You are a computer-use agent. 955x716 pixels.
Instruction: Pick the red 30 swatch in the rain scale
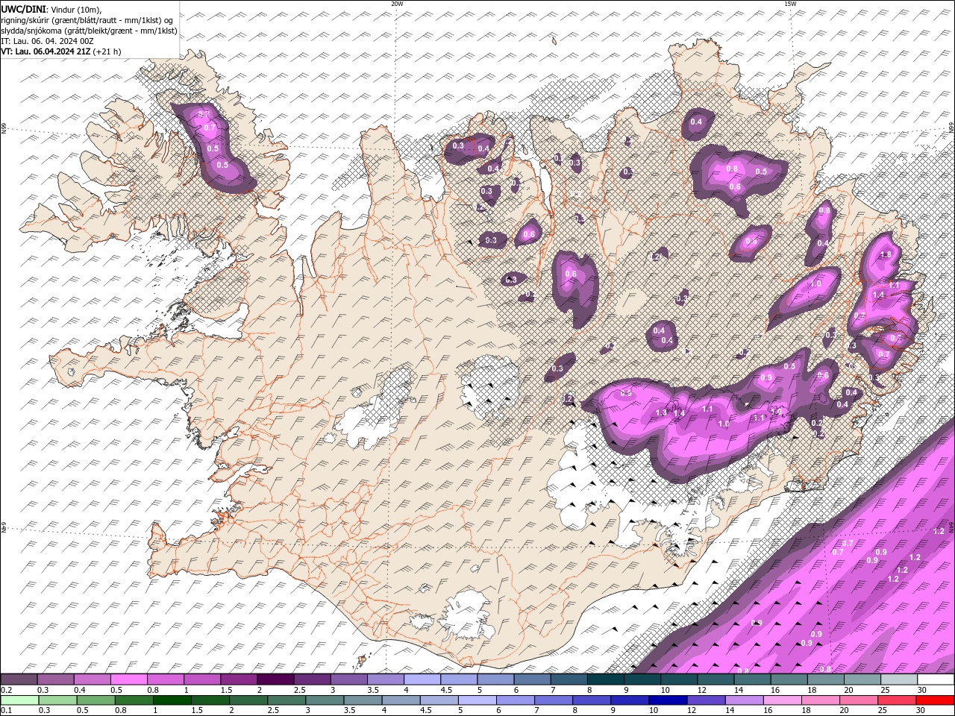click(935, 700)
